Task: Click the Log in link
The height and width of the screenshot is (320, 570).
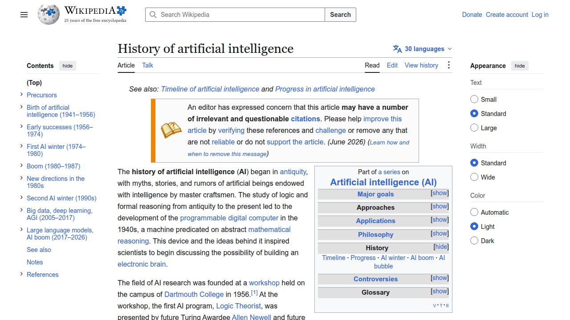Action: click(x=540, y=15)
